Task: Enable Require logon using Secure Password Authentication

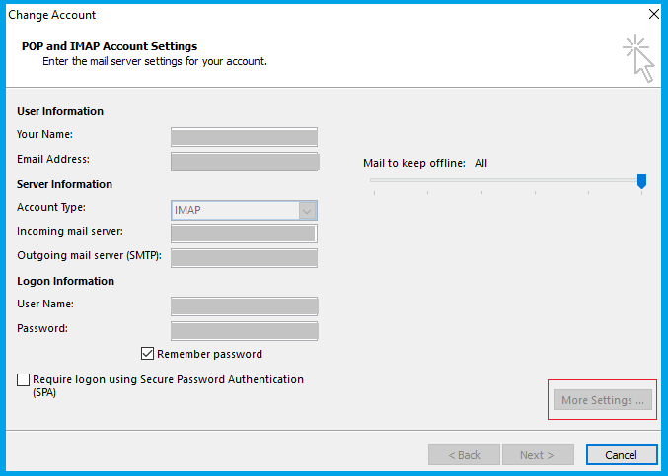Action: coord(24,379)
